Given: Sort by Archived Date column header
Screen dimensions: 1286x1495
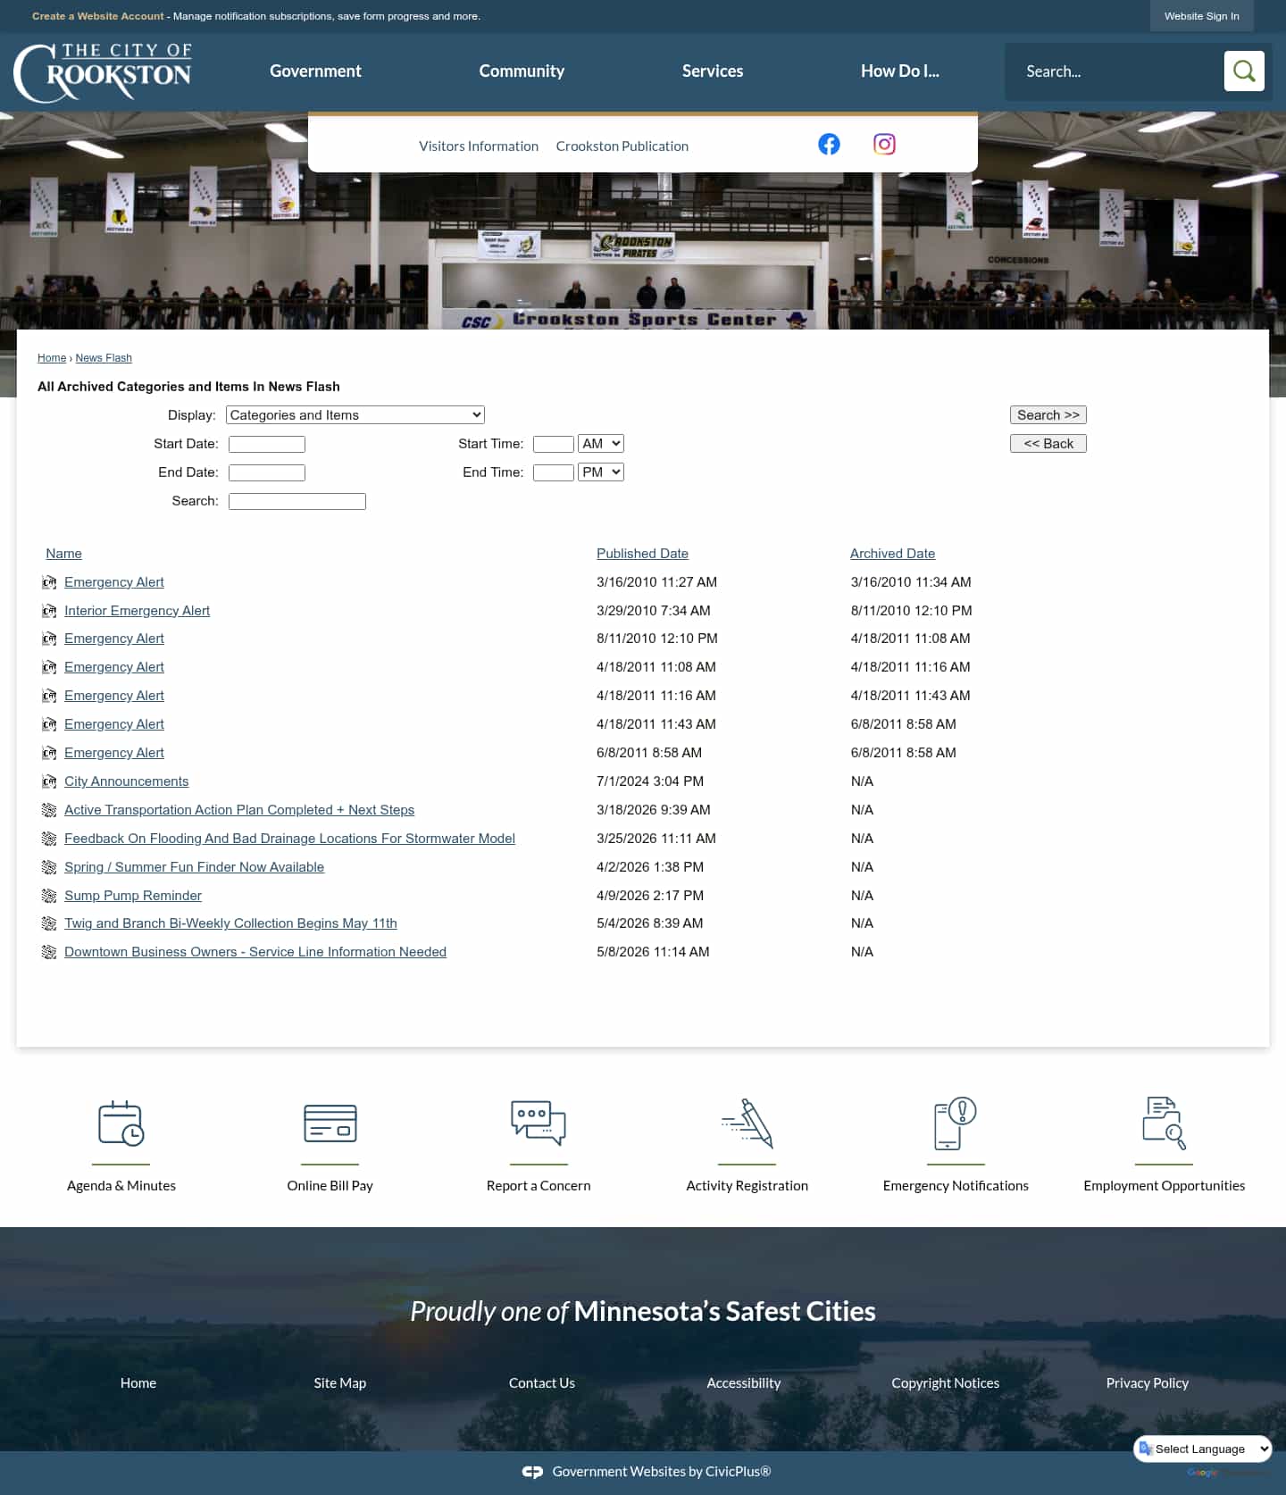Looking at the screenshot, I should point(892,554).
